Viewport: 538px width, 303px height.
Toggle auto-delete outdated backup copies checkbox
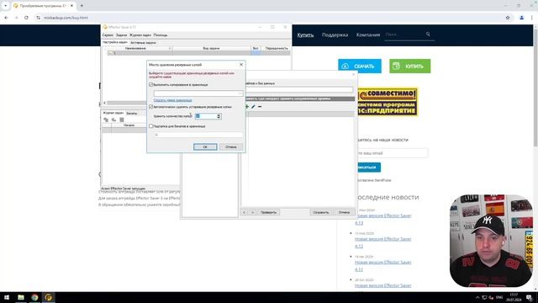tap(150, 107)
